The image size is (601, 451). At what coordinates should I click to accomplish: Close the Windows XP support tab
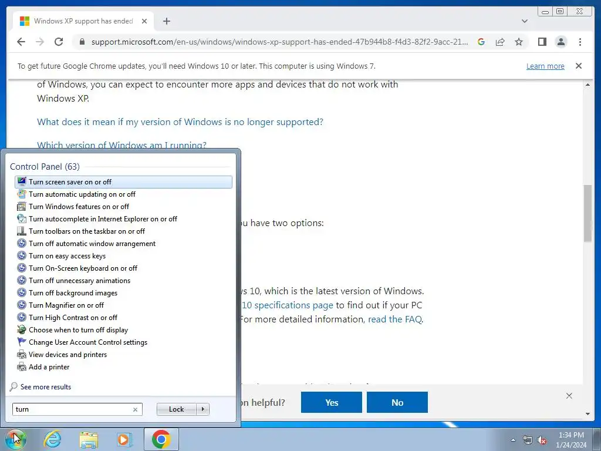coord(144,21)
